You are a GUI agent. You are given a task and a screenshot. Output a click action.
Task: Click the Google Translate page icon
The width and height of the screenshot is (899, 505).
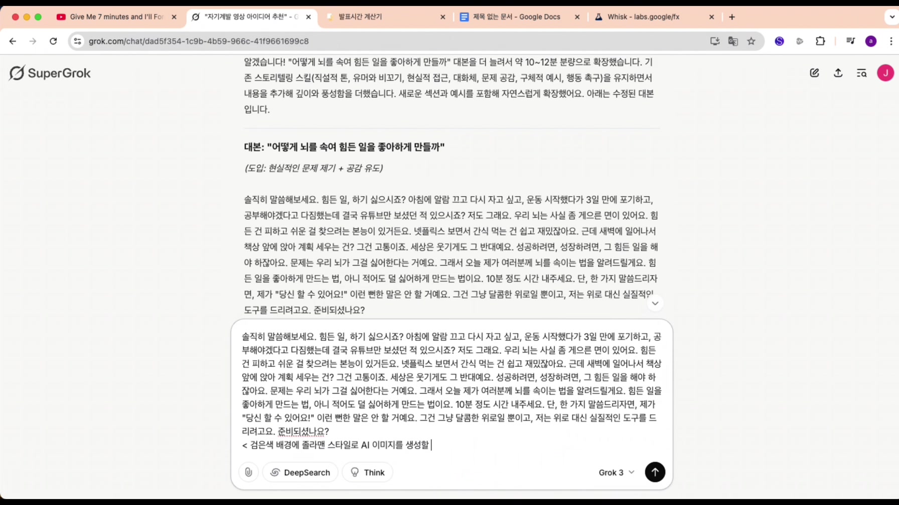click(x=733, y=41)
